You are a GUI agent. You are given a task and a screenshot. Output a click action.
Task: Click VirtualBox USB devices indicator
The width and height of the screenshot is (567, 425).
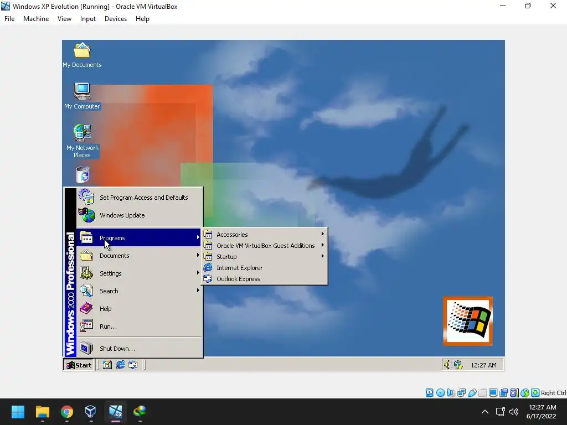[x=472, y=393]
